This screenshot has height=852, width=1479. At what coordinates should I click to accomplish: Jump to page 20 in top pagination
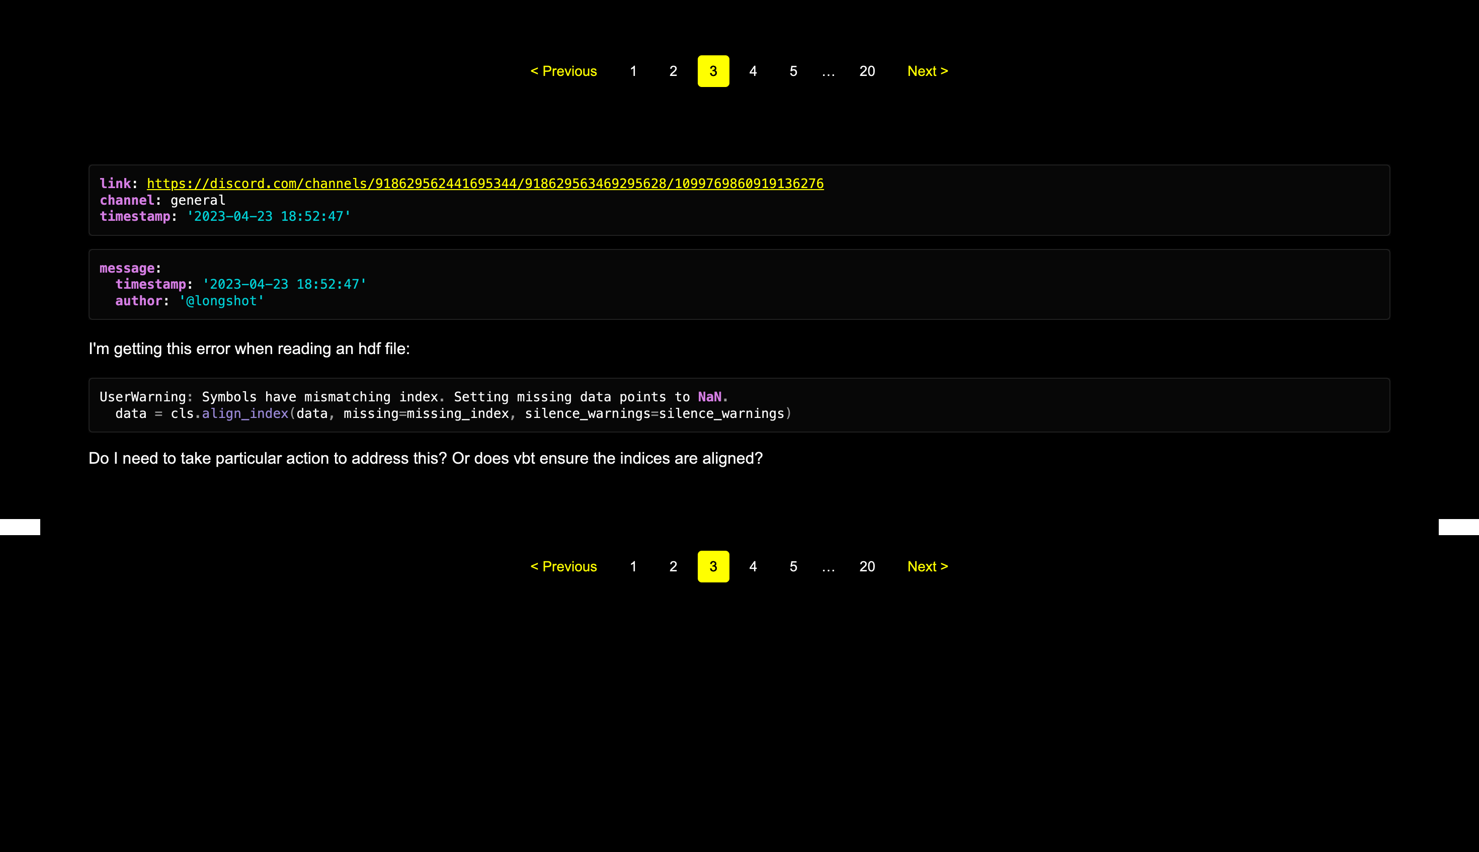867,71
